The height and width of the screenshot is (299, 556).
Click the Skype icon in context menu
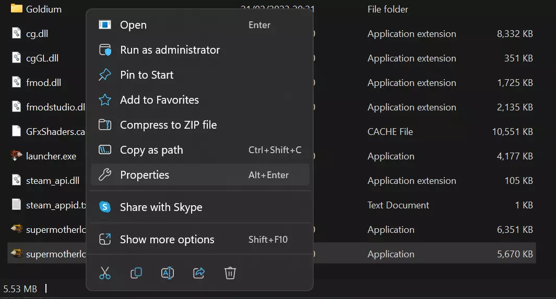pyautogui.click(x=105, y=207)
